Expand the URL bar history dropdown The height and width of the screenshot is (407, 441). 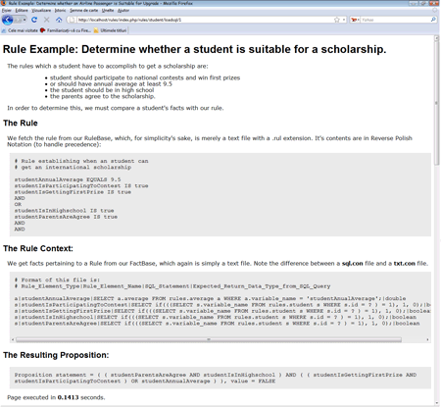(344, 20)
